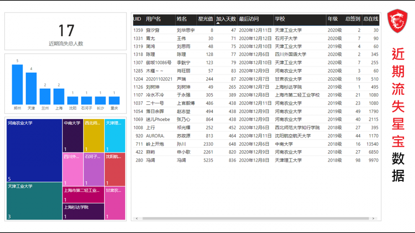Select the 石河子 bar in chart

pyautogui.click(x=86, y=100)
